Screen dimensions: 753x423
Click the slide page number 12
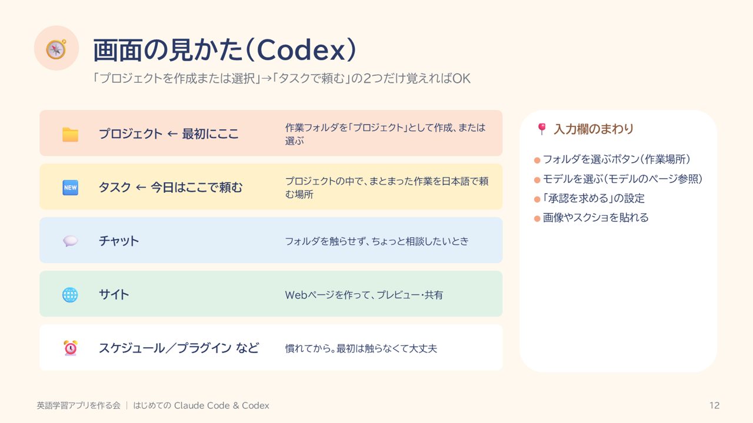(715, 405)
